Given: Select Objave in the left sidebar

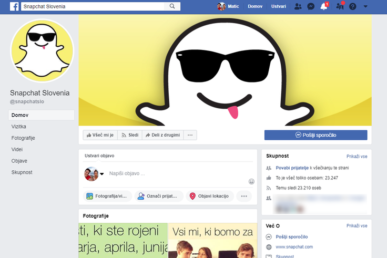Looking at the screenshot, I should tap(19, 161).
